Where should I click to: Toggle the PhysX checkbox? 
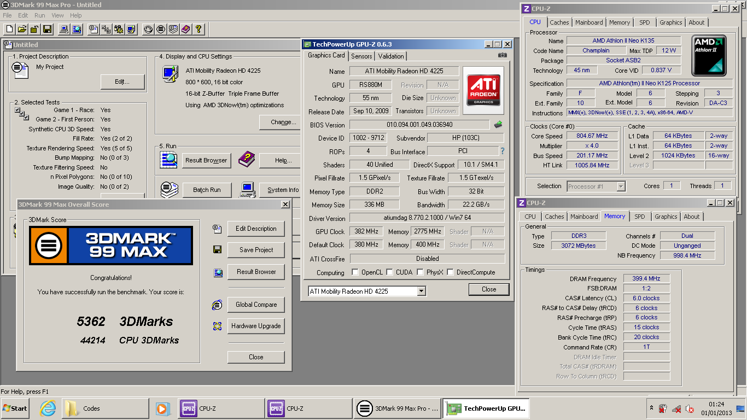(x=420, y=272)
